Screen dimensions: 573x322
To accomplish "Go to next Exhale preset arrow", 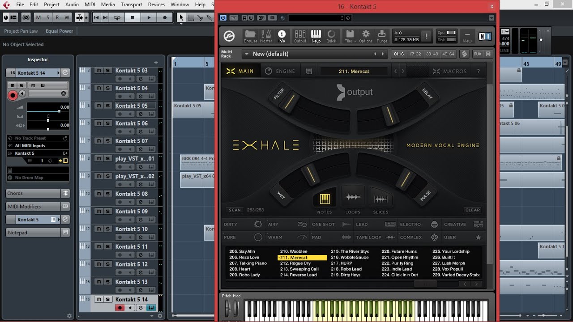I will (x=403, y=71).
